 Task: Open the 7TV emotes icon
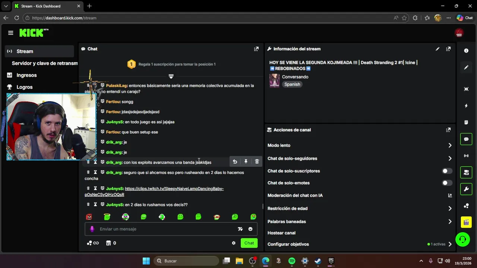tap(240, 229)
